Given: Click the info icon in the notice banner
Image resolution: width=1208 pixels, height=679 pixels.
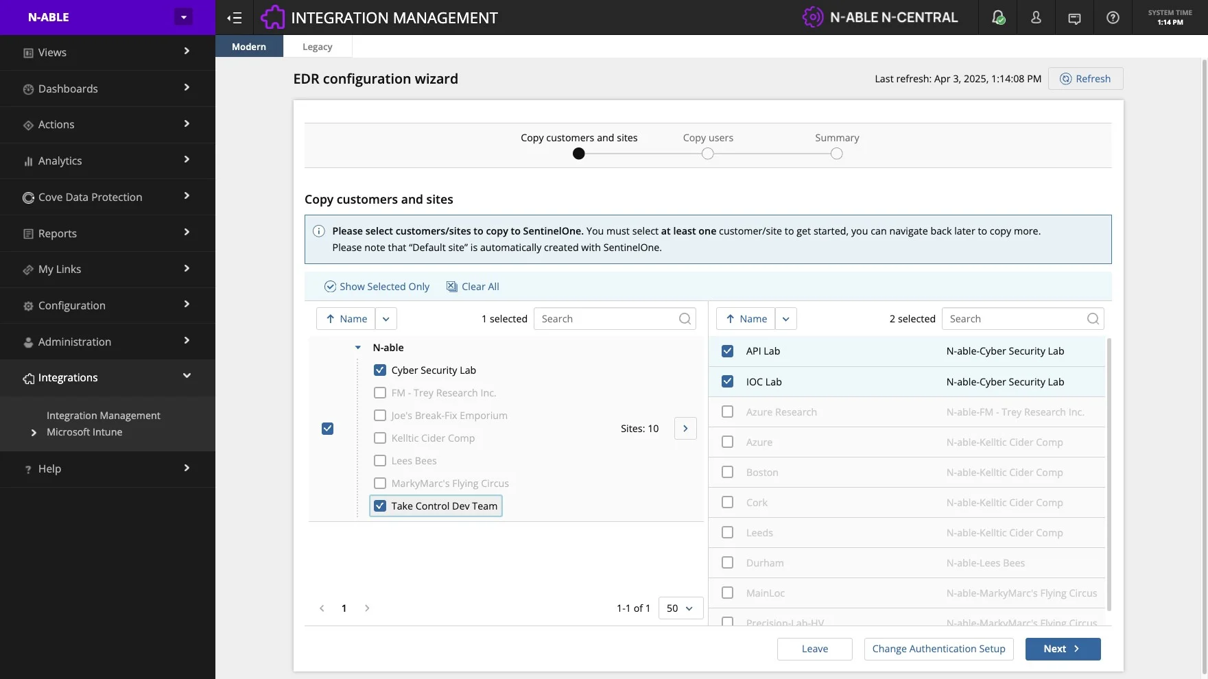Looking at the screenshot, I should pos(319,231).
